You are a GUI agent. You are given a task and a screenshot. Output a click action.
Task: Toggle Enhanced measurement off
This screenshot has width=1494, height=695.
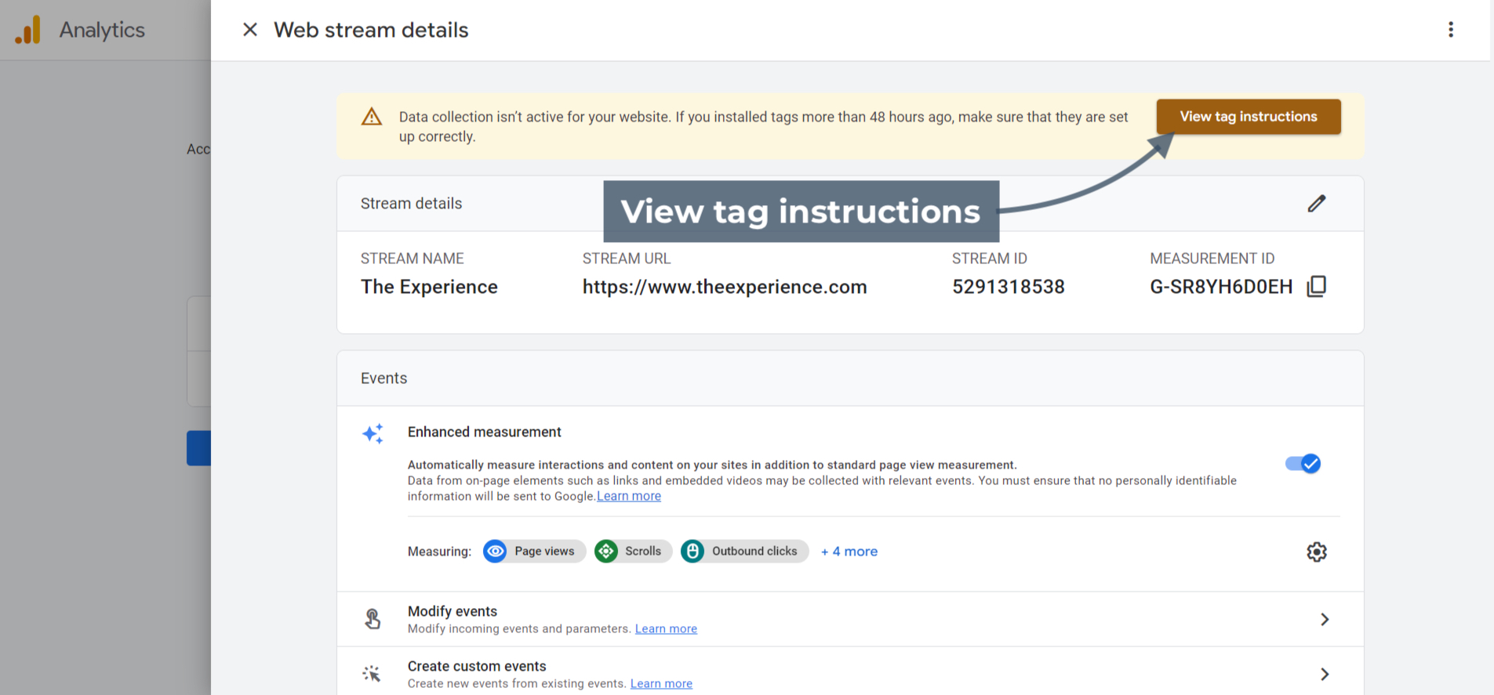1303,464
